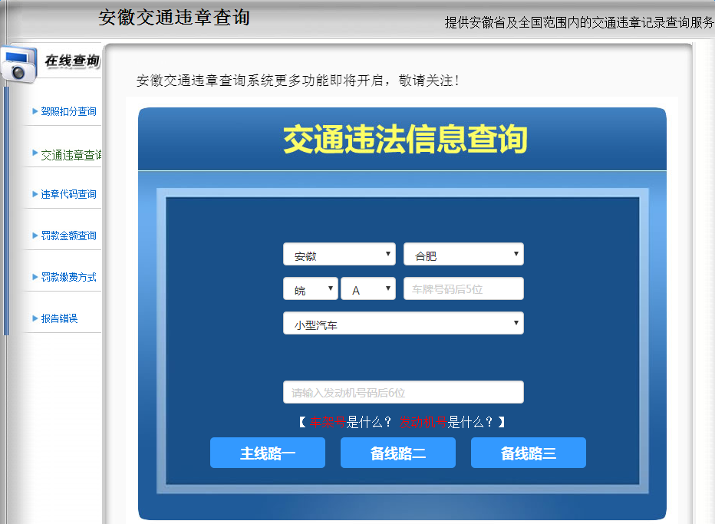Select 报告错误 from the sidebar menu
Image resolution: width=715 pixels, height=524 pixels.
pyautogui.click(x=59, y=317)
